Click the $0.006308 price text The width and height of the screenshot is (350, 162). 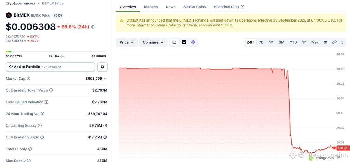[x=31, y=27]
